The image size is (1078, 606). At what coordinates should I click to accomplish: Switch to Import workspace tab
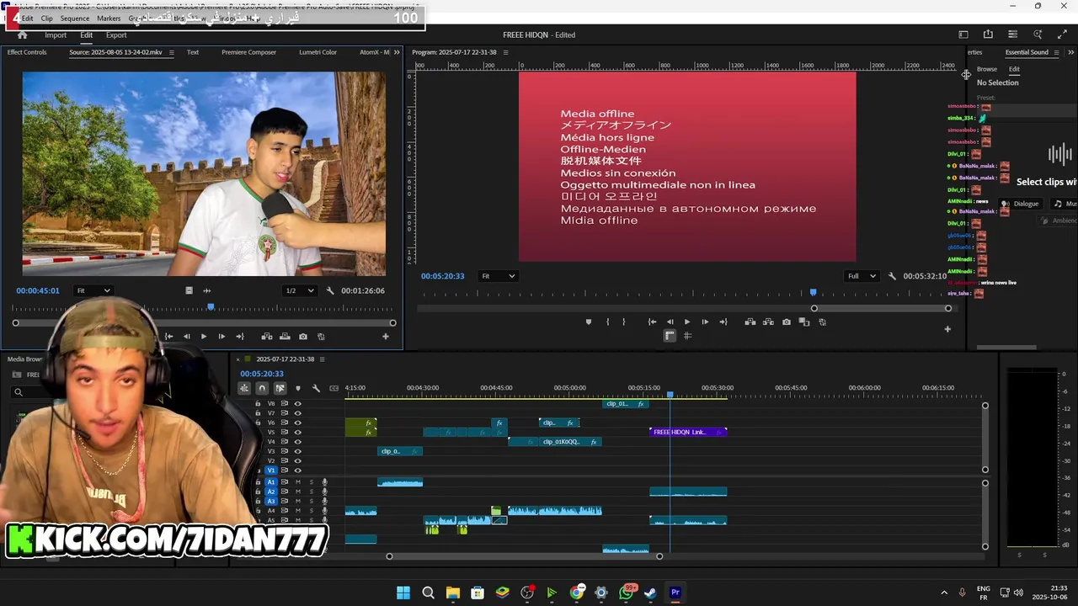point(56,35)
